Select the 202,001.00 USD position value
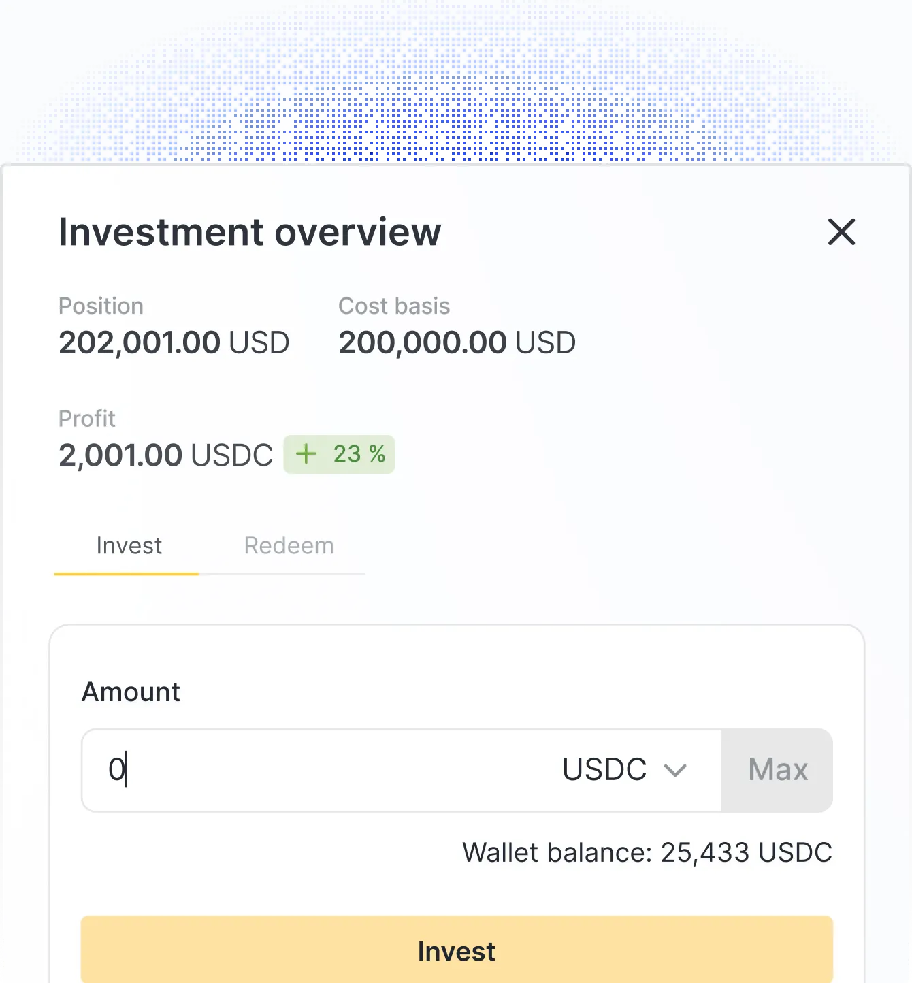The image size is (912, 983). [174, 342]
